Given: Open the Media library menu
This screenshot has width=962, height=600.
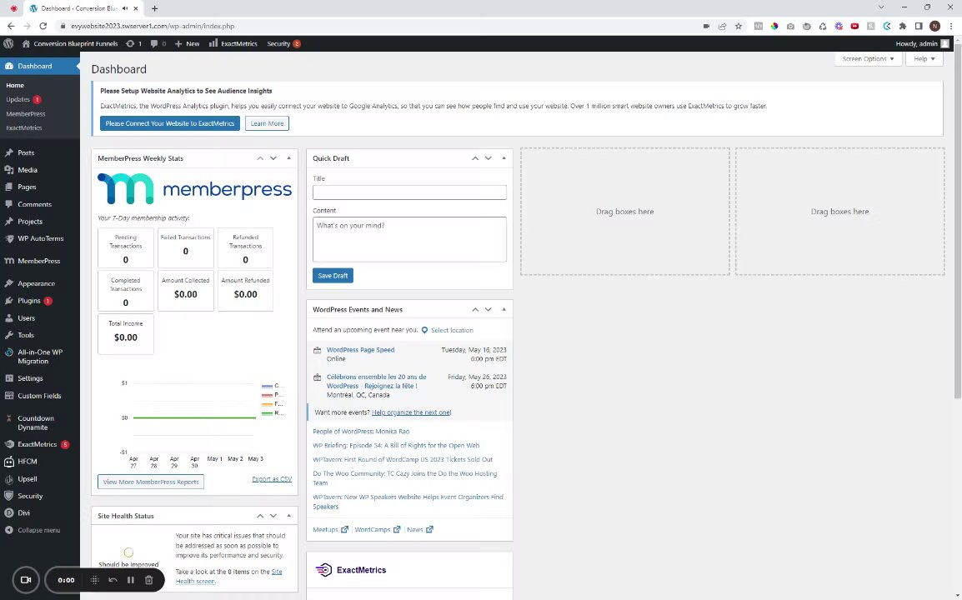Looking at the screenshot, I should (28, 170).
